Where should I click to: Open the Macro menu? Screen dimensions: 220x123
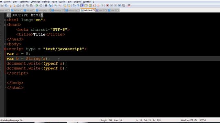(x=62, y=2)
